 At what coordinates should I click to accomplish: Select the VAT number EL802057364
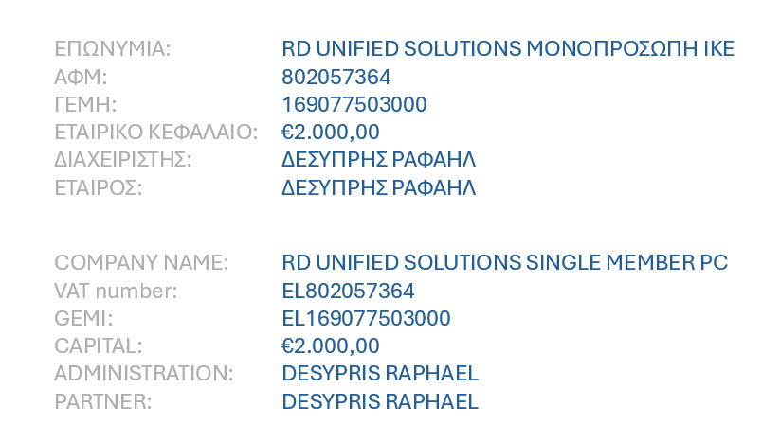tap(348, 291)
